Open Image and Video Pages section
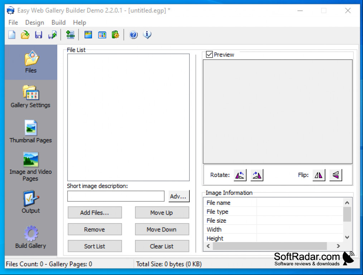Image resolution: width=363 pixels, height=275 pixels. [30, 167]
